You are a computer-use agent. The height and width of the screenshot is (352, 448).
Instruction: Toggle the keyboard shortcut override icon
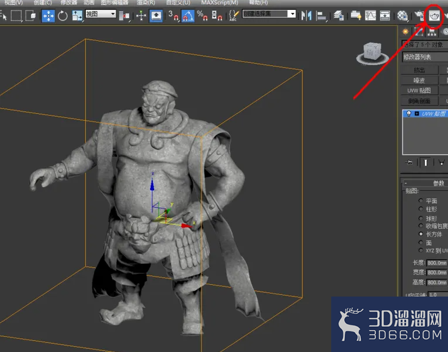coord(156,16)
